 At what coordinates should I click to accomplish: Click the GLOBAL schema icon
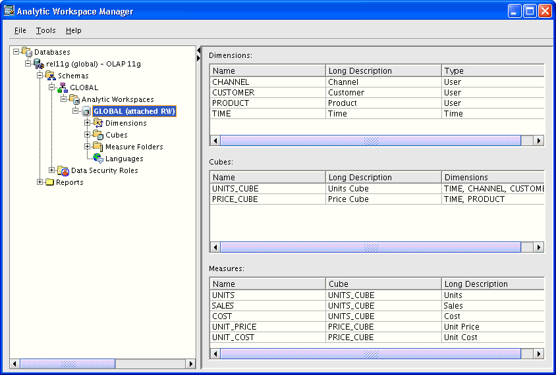63,87
